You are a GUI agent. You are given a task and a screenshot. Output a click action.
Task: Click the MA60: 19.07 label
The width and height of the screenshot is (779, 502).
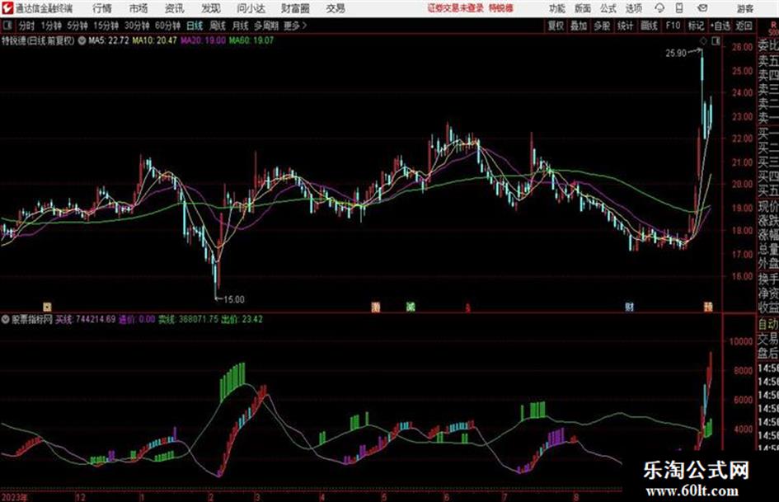coord(251,40)
